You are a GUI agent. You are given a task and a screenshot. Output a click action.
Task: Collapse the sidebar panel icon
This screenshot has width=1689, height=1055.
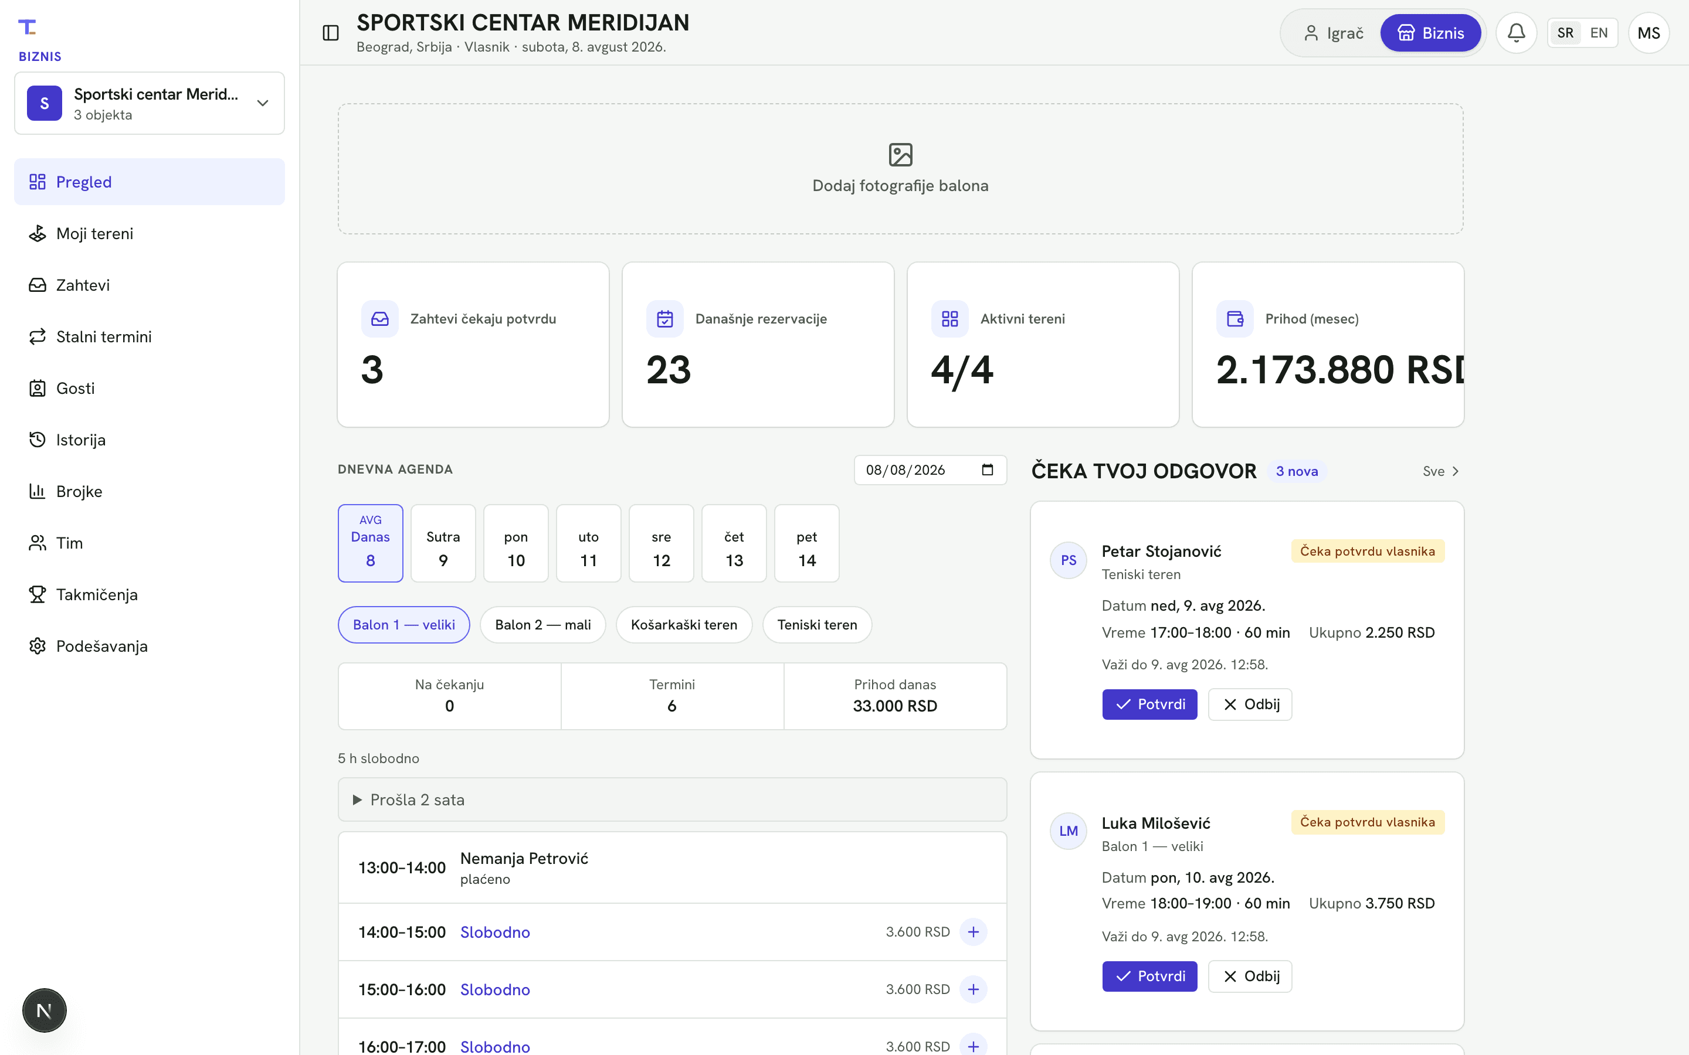point(331,33)
